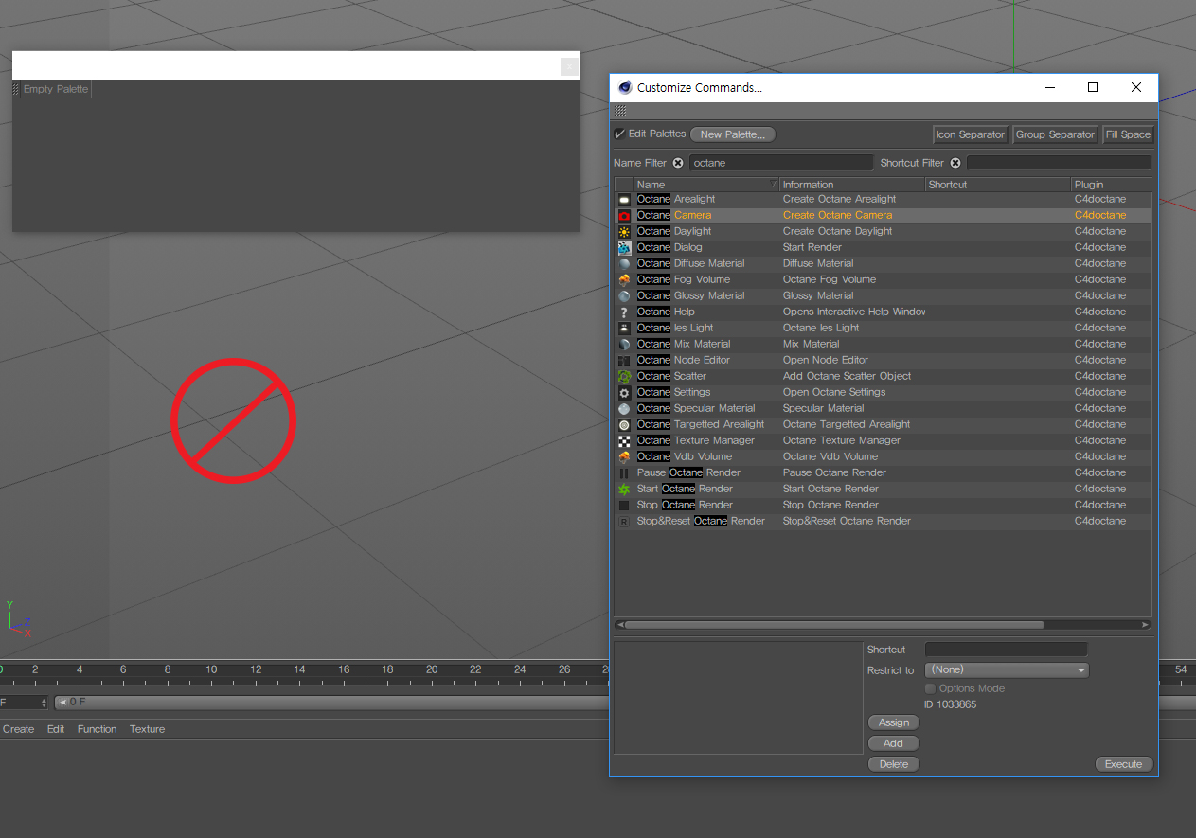Click the Octane Help question mark icon
The width and height of the screenshot is (1196, 838).
[624, 312]
